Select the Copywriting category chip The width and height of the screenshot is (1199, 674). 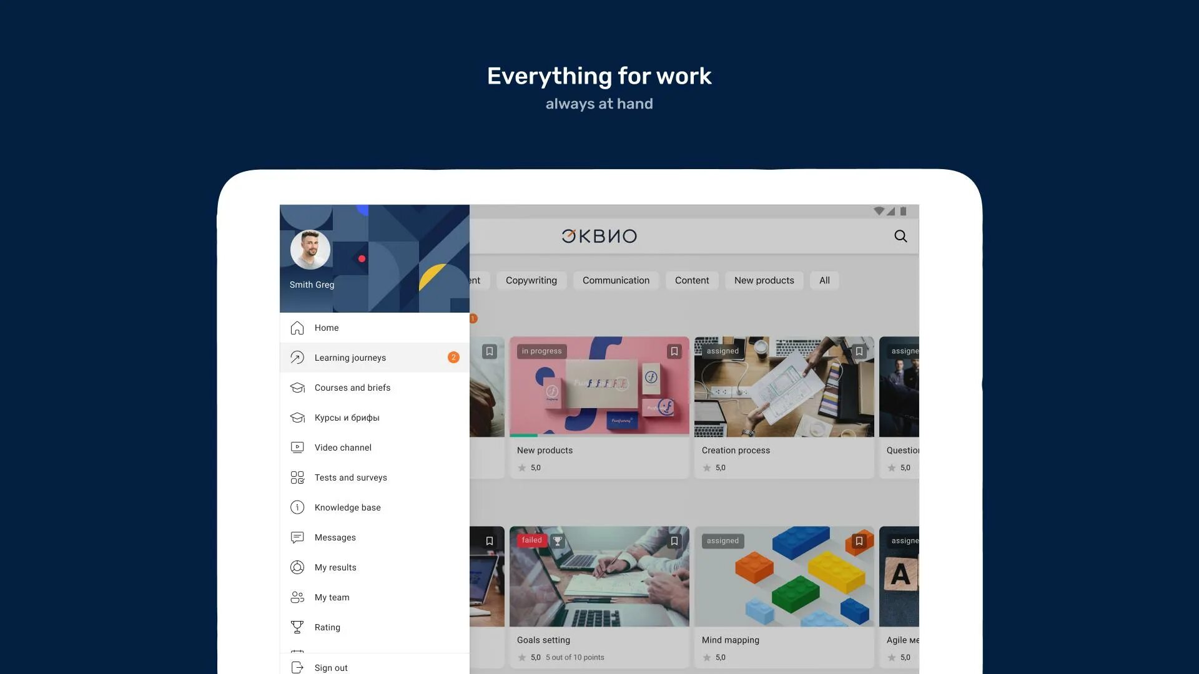pos(531,280)
